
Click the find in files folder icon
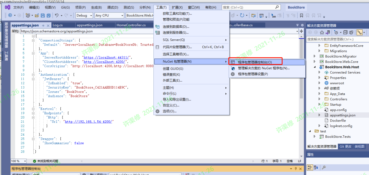[253, 15]
